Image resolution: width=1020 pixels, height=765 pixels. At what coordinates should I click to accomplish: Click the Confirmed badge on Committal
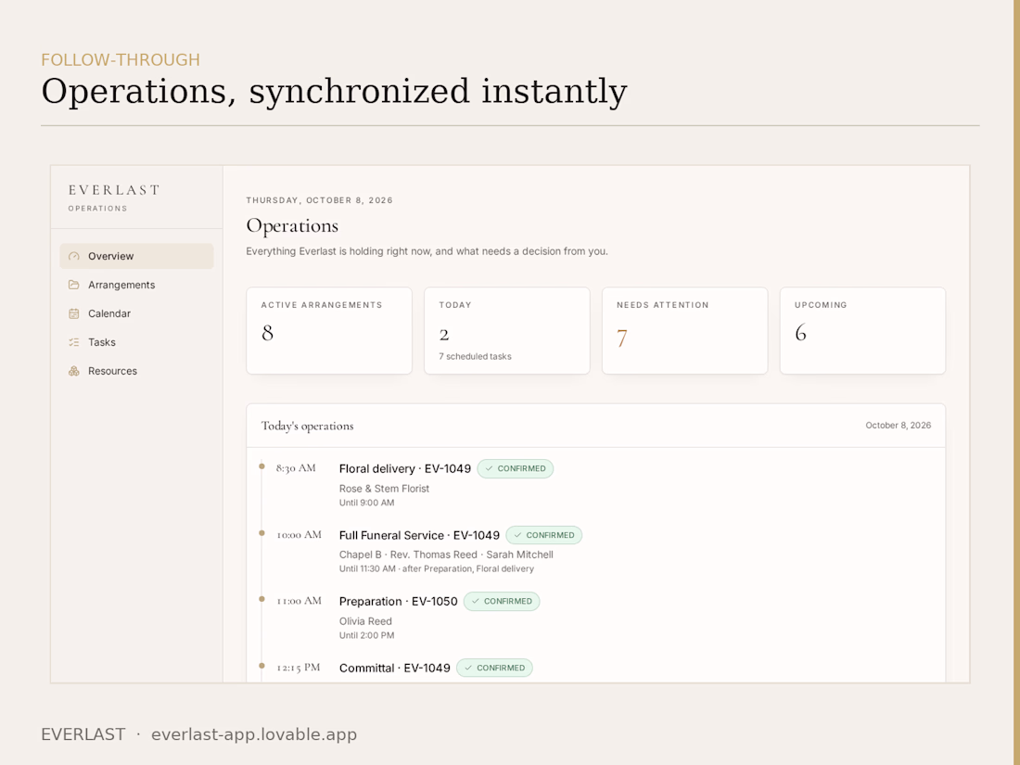[x=494, y=668]
